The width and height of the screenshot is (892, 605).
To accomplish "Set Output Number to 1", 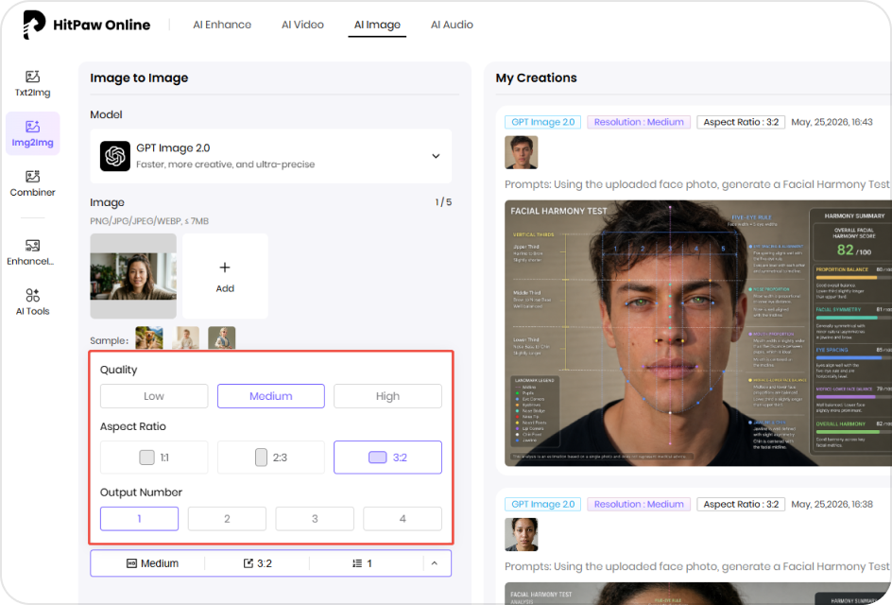I will click(140, 519).
